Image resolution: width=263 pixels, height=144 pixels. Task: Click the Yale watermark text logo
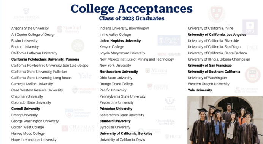(x=85, y=76)
